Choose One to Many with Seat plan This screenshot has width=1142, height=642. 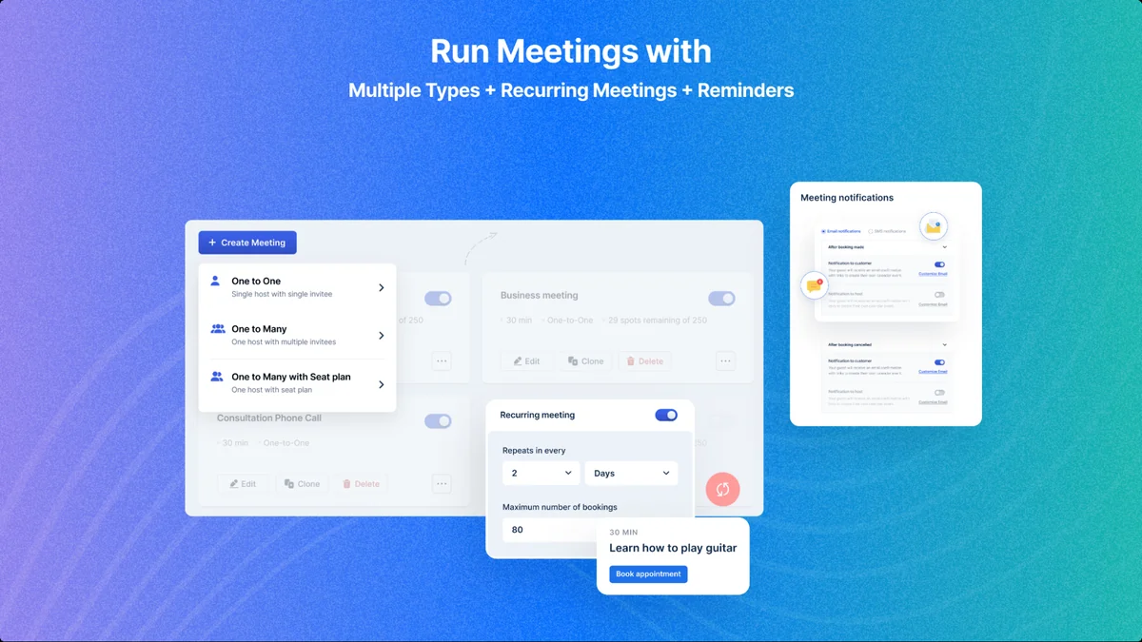click(x=297, y=382)
